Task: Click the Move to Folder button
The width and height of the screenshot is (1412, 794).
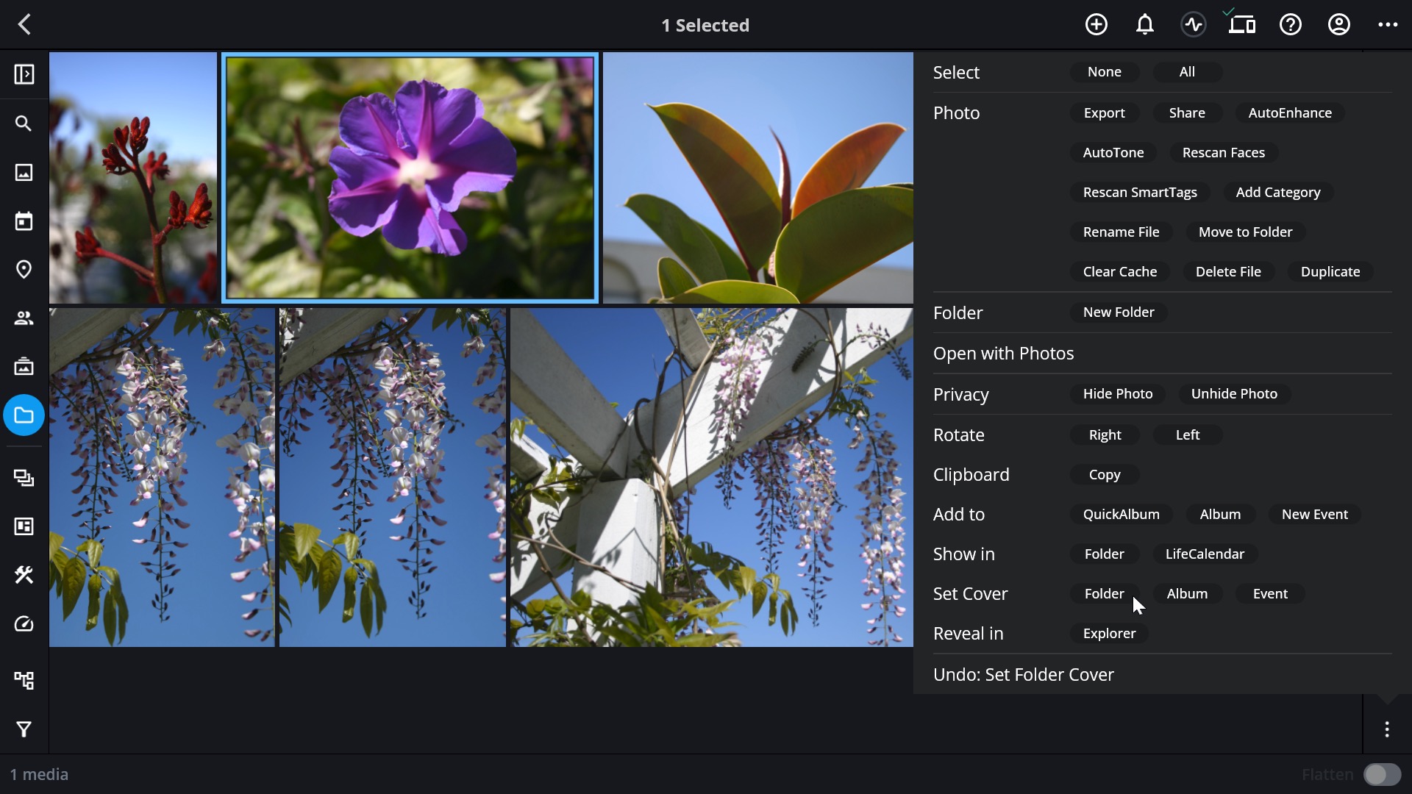Action: [x=1245, y=232]
